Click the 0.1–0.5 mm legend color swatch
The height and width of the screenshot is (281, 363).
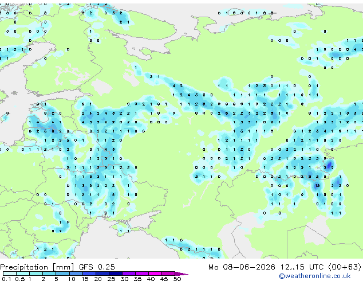pos(10,274)
